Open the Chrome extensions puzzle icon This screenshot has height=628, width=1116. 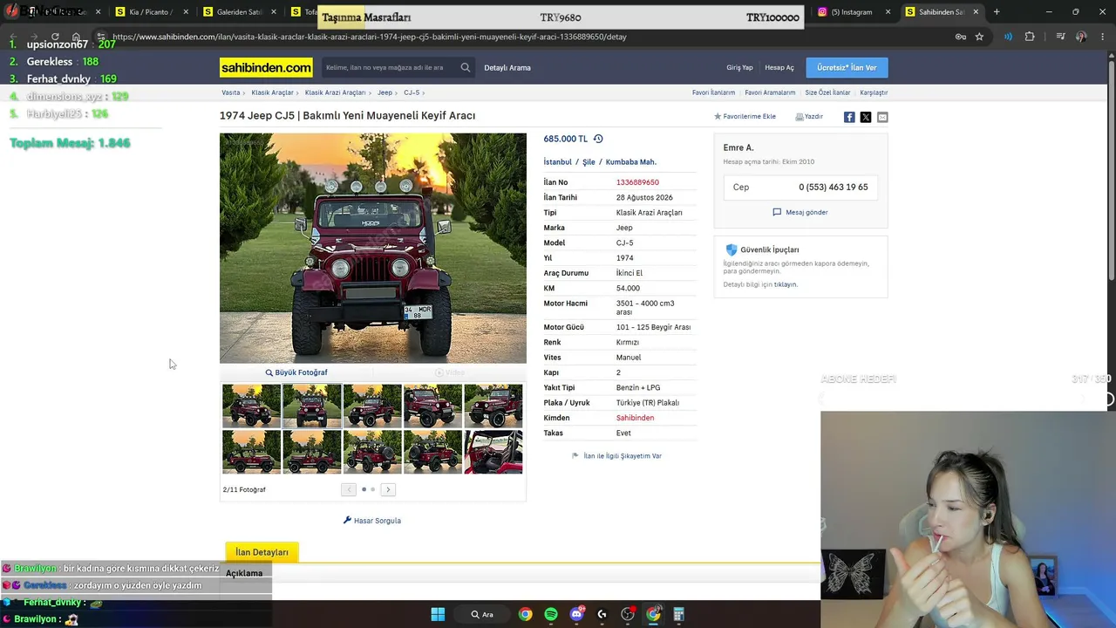1030,37
